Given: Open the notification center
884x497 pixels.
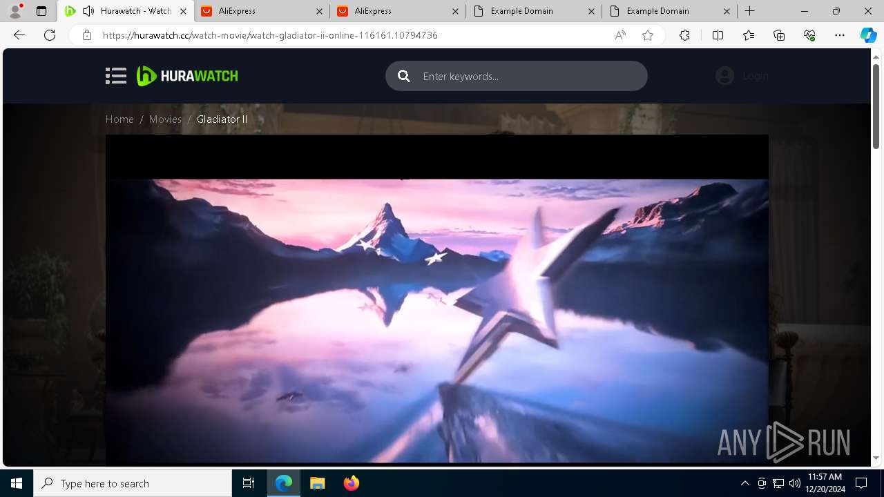Looking at the screenshot, I should 861,483.
